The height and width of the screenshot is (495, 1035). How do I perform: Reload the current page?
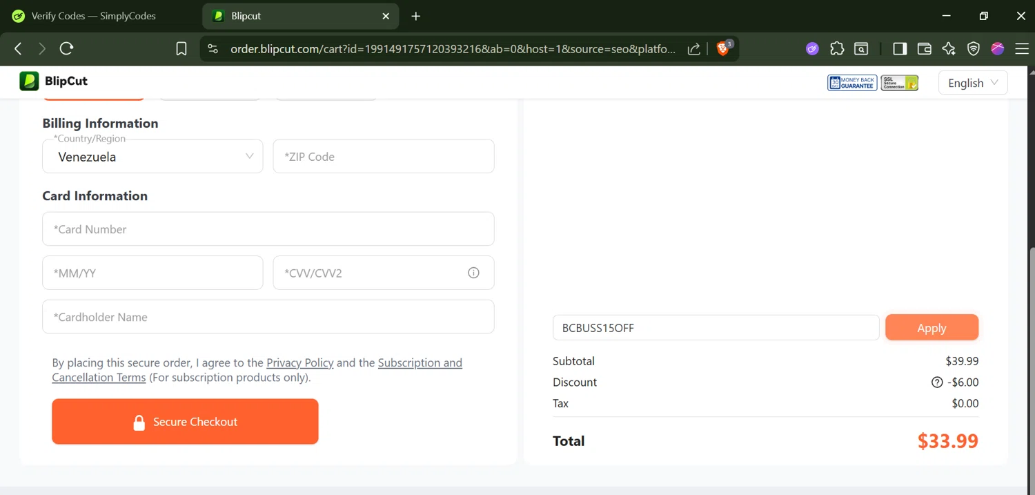coord(66,48)
